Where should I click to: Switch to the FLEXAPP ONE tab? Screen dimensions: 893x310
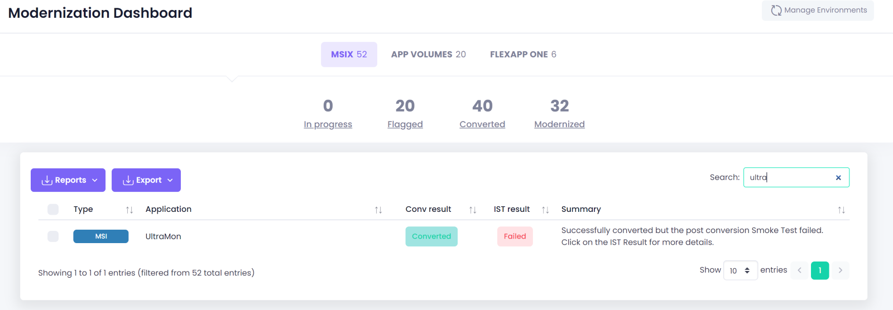coord(523,55)
